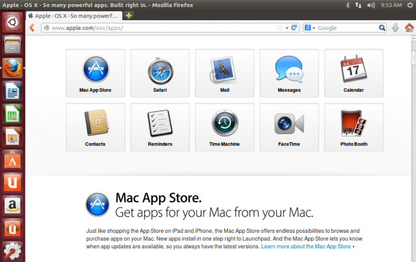The image size is (416, 262).
Task: Open the Calendar tile showing 17
Action: (x=354, y=73)
